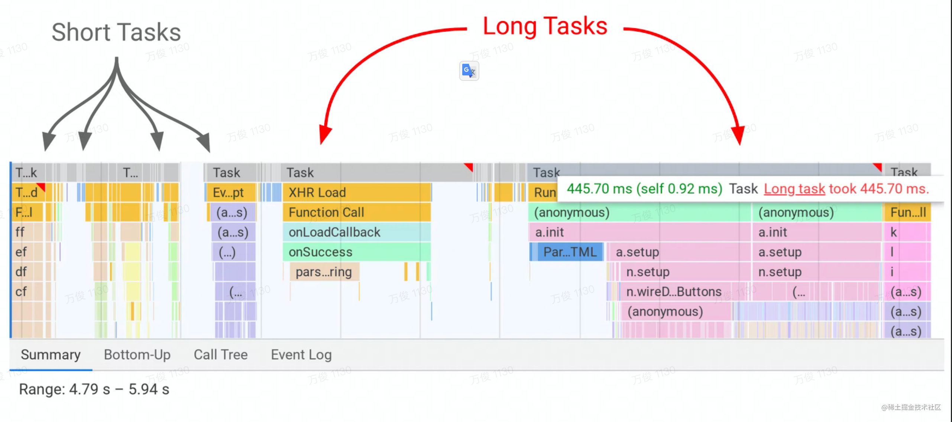Select the n.wireD...Buttons entry
The image size is (952, 422).
[x=673, y=291]
